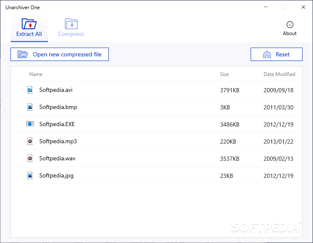Click the 3791KB size value
The image size is (313, 243).
tap(230, 90)
